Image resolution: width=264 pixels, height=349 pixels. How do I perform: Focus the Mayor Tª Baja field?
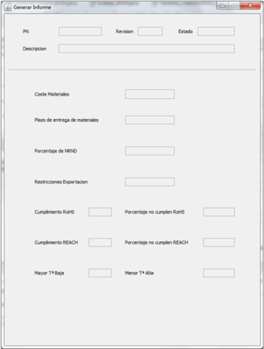(100, 273)
